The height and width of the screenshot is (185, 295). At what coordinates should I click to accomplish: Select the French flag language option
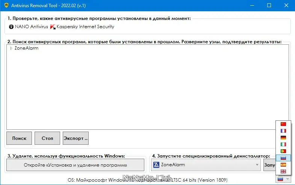(283, 131)
